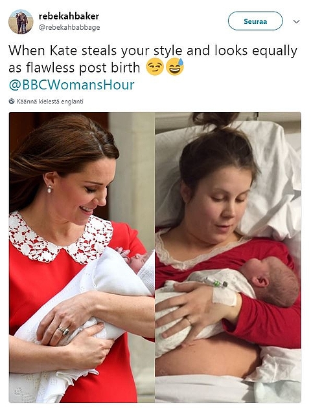
Task: Translate tweet via Käännä kielestä englanti
Action: click(50, 102)
